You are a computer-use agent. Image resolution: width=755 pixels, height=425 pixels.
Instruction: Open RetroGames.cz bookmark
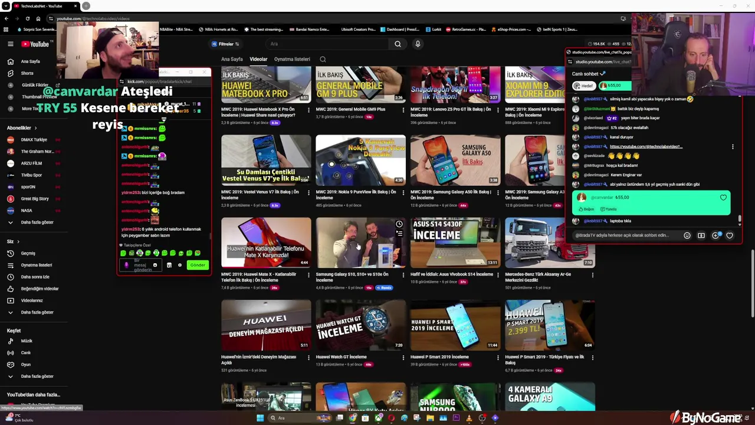[x=466, y=30]
